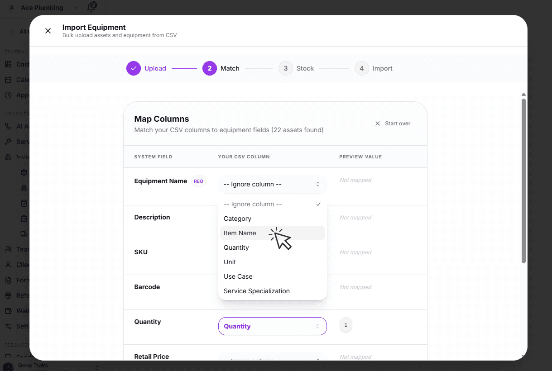552x371 pixels.
Task: Click the SKU field label
Action: pos(141,252)
